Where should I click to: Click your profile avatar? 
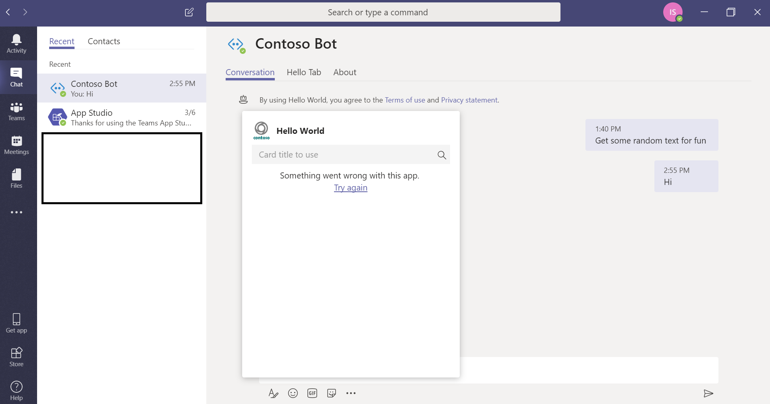[x=673, y=12]
